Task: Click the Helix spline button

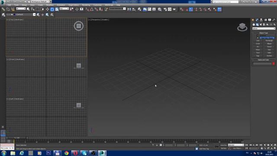Action: 269,53
